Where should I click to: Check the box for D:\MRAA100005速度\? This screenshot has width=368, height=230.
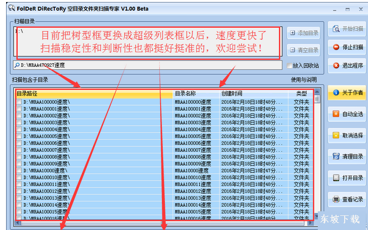[19, 136]
